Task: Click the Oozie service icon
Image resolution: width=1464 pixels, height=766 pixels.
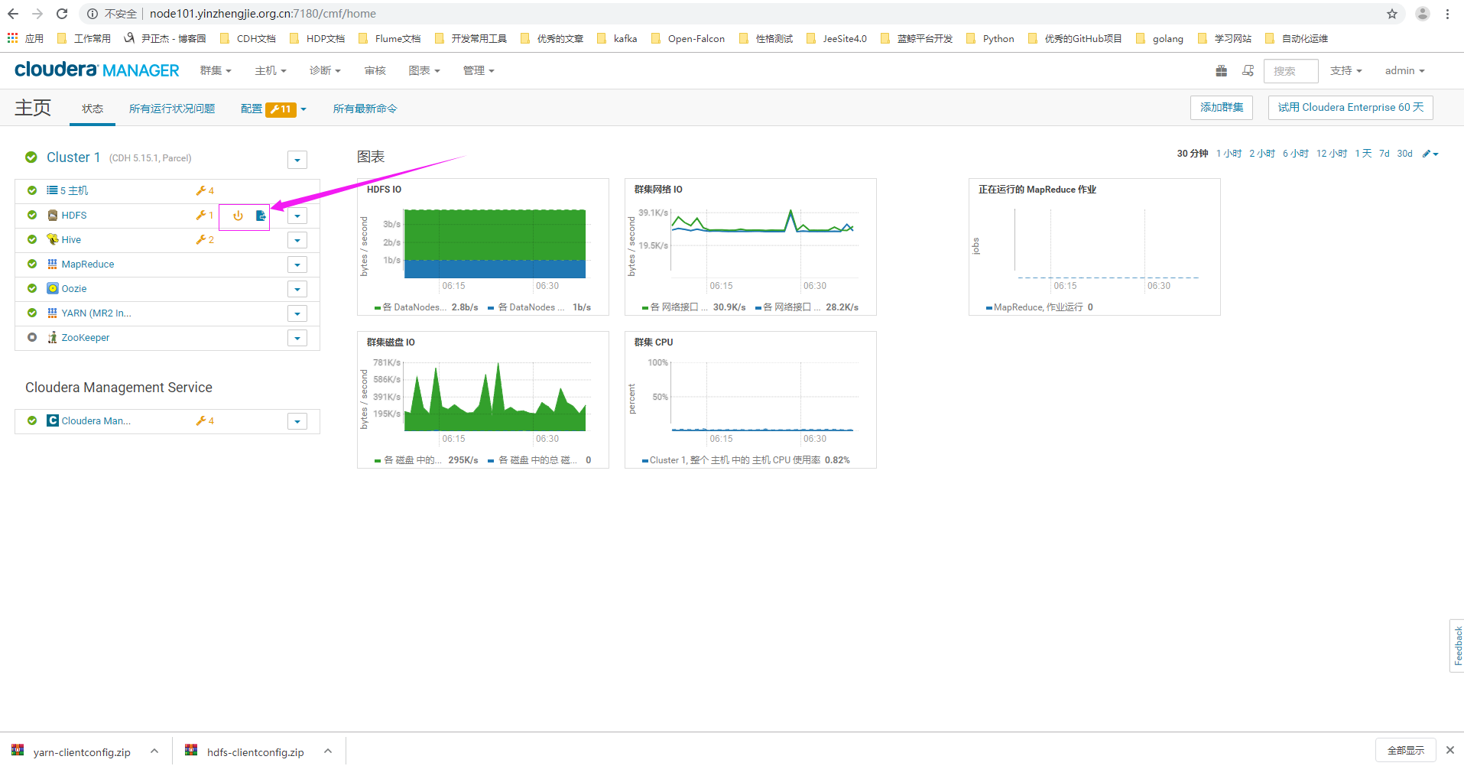Action: pos(53,289)
